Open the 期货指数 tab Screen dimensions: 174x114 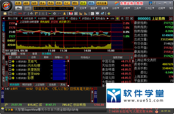coord(27,85)
